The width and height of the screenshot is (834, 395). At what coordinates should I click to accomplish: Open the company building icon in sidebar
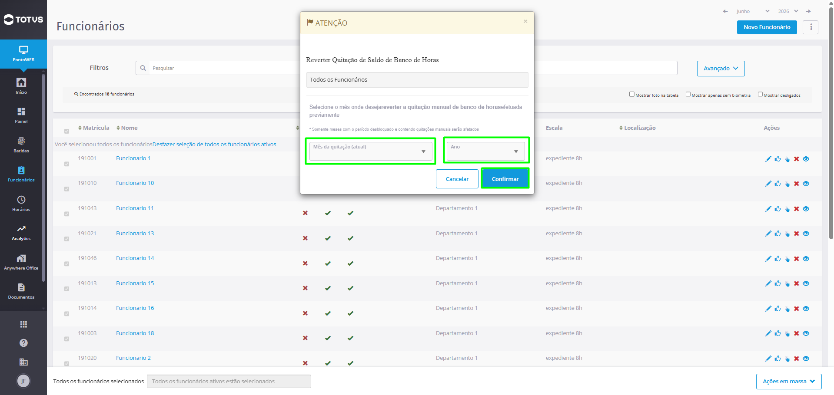pyautogui.click(x=23, y=362)
